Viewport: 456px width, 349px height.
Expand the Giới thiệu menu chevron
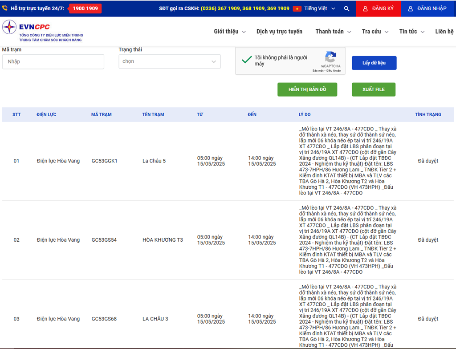[244, 32]
